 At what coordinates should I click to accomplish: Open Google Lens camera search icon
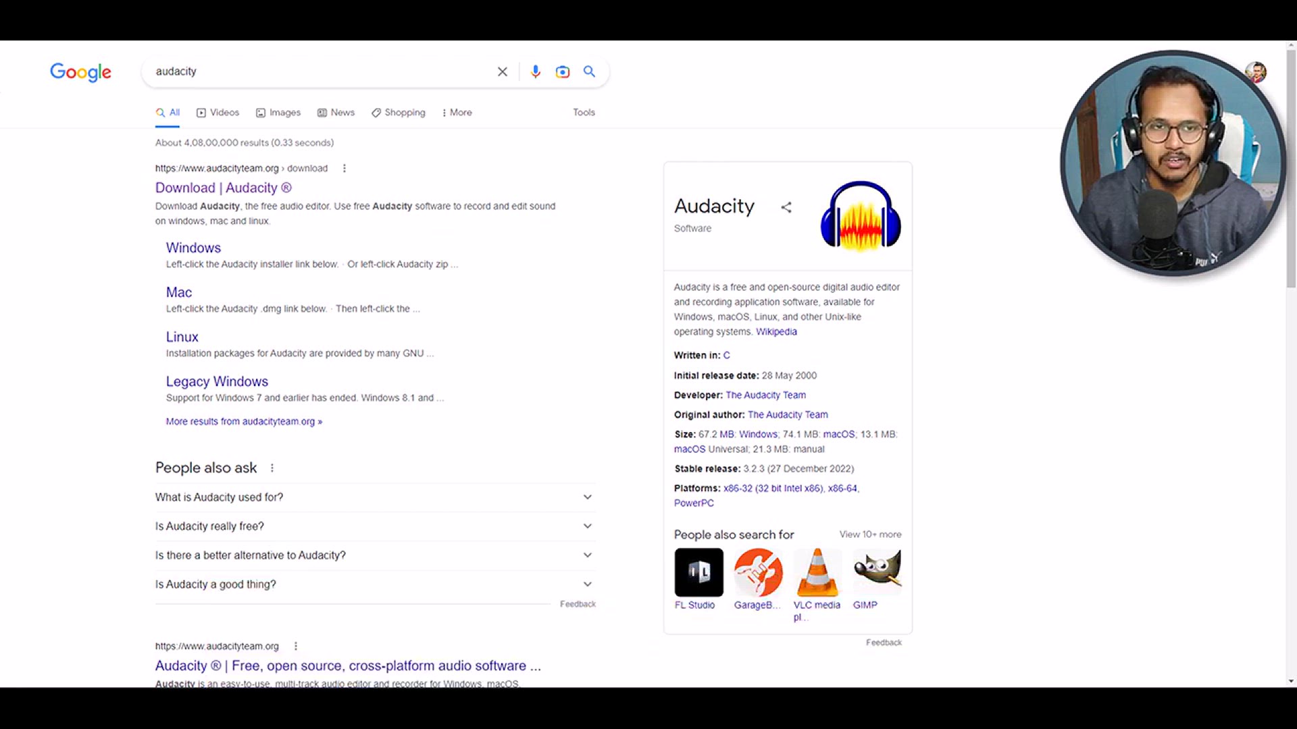tap(563, 72)
